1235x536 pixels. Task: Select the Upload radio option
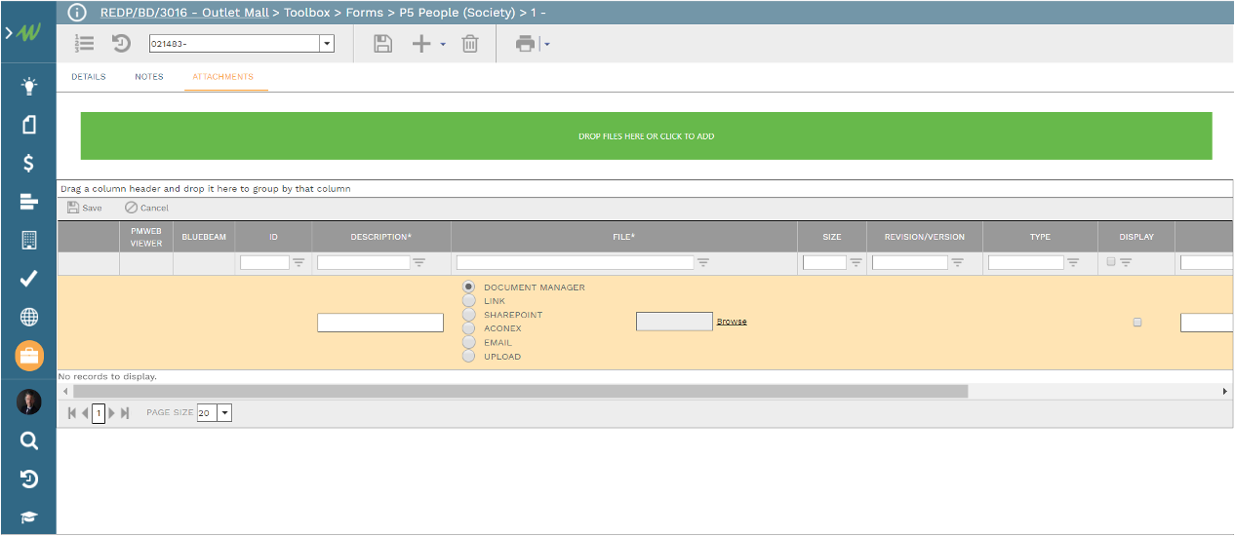(x=469, y=357)
